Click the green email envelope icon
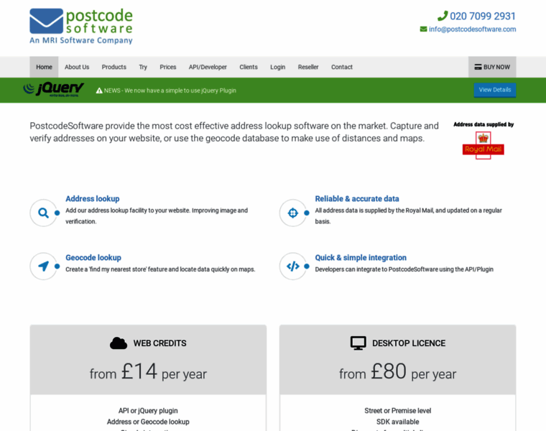The width and height of the screenshot is (546, 431). pos(423,29)
